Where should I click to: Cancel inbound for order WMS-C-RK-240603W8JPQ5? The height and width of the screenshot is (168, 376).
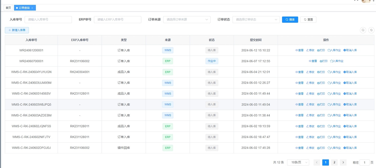[x=350, y=104]
